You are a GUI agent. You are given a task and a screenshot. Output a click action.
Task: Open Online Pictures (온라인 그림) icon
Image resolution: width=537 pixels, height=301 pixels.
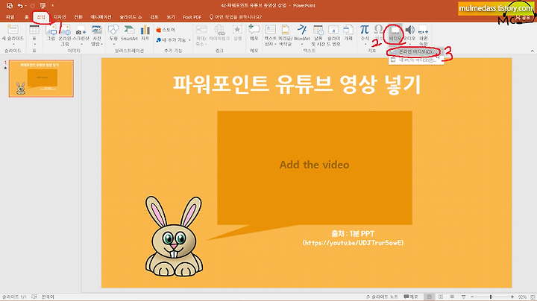coord(65,30)
